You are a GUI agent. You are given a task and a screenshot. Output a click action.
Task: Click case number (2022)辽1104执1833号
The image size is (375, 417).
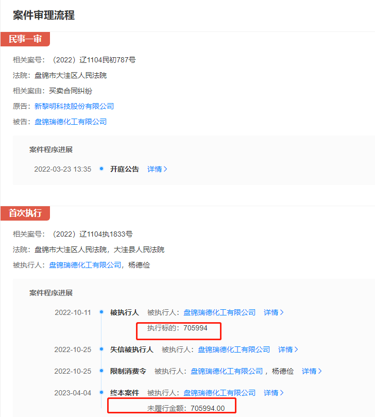click(91, 235)
